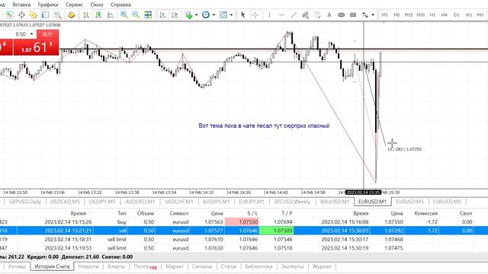Open the Data Window crosshair-target icon

point(21,14)
